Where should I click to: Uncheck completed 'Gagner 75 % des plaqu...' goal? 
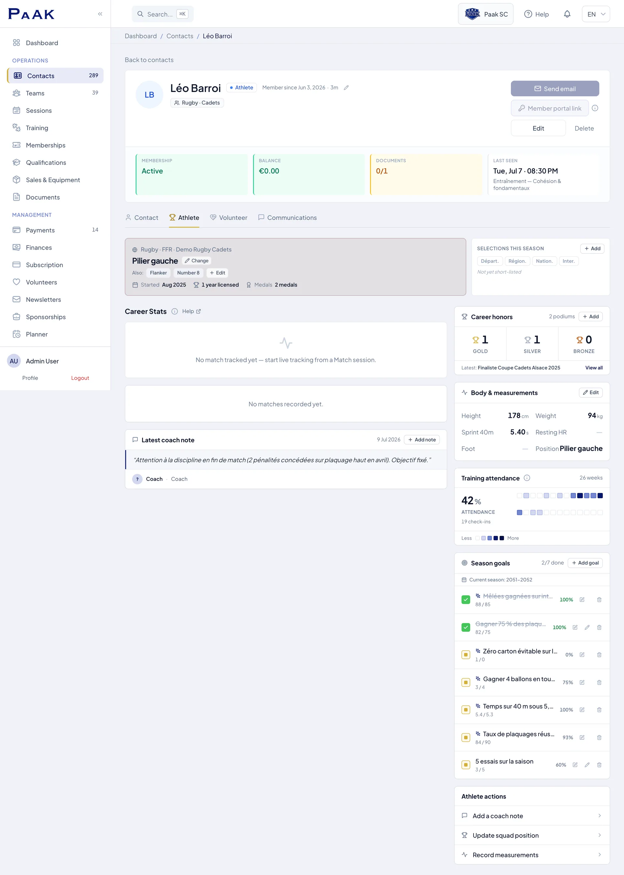tap(466, 627)
